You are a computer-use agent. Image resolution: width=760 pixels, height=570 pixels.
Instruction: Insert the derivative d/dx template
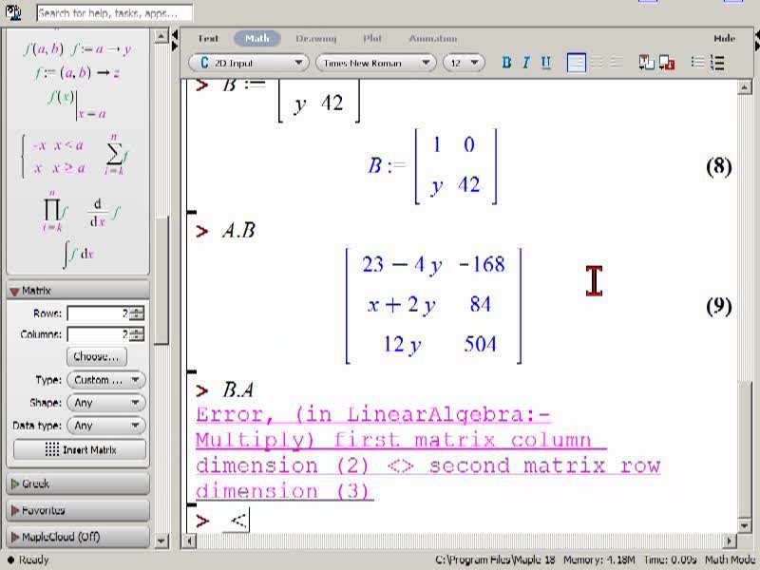tap(104, 212)
